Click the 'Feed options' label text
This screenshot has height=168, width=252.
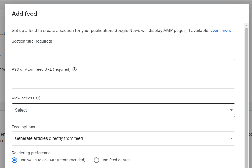pyautogui.click(x=24, y=127)
